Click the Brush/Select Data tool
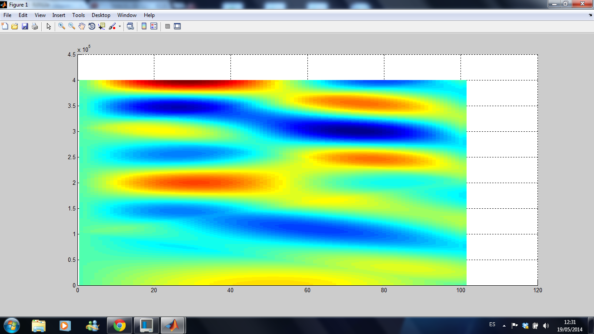594x334 pixels. point(112,27)
